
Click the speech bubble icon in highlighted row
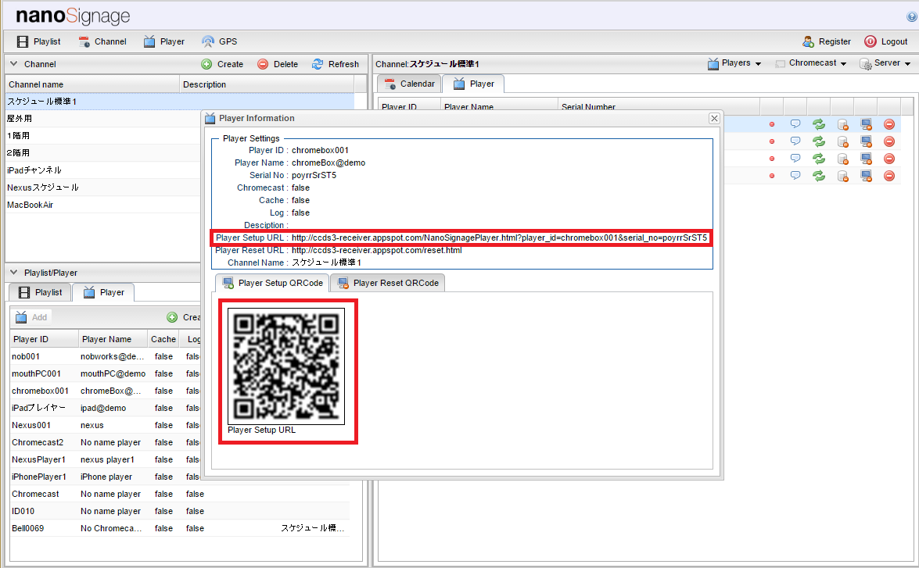pyautogui.click(x=795, y=124)
